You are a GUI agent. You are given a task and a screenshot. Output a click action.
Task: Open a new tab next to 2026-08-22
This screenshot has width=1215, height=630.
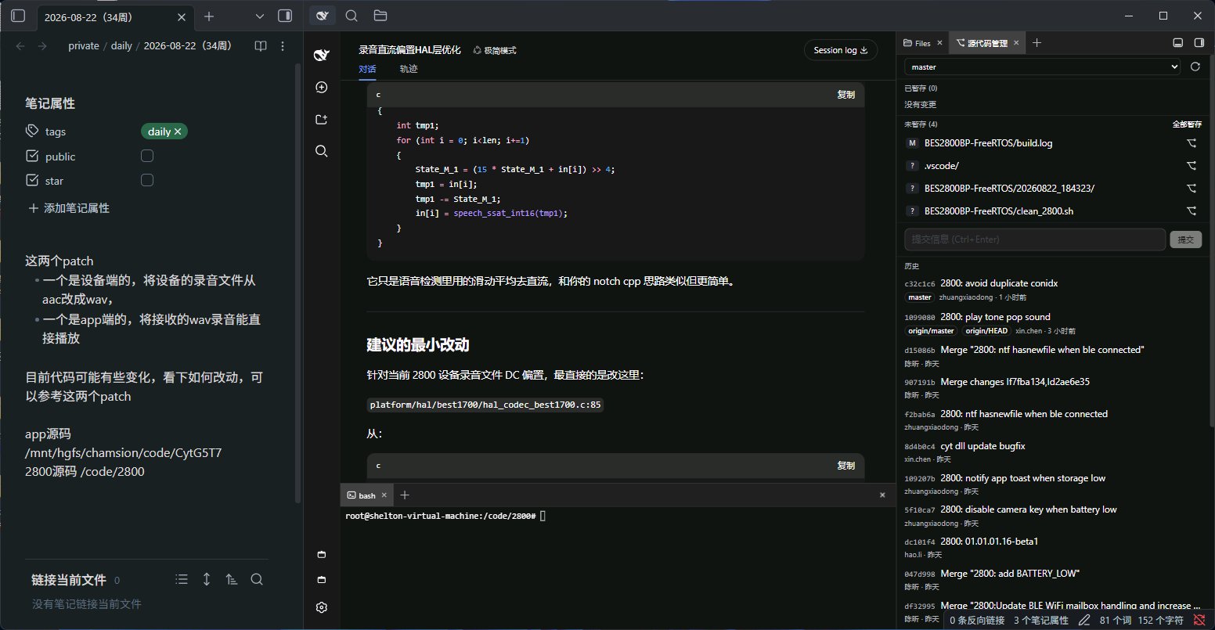(x=208, y=16)
